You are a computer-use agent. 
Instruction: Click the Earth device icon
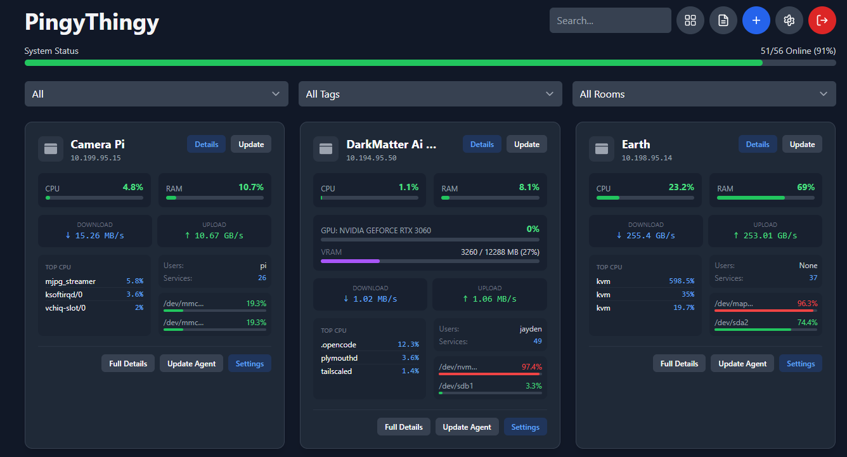(x=602, y=149)
